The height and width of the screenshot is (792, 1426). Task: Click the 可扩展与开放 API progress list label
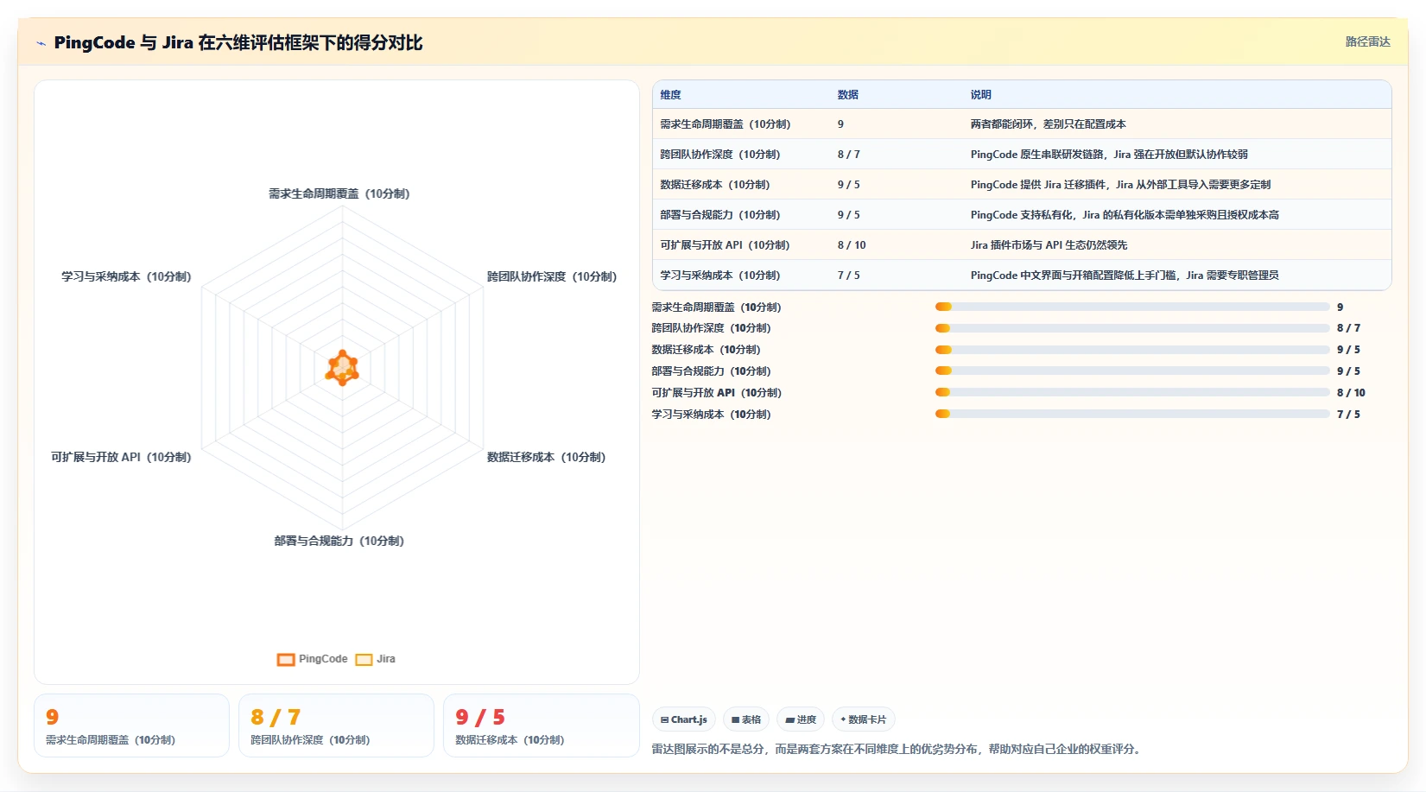click(716, 393)
